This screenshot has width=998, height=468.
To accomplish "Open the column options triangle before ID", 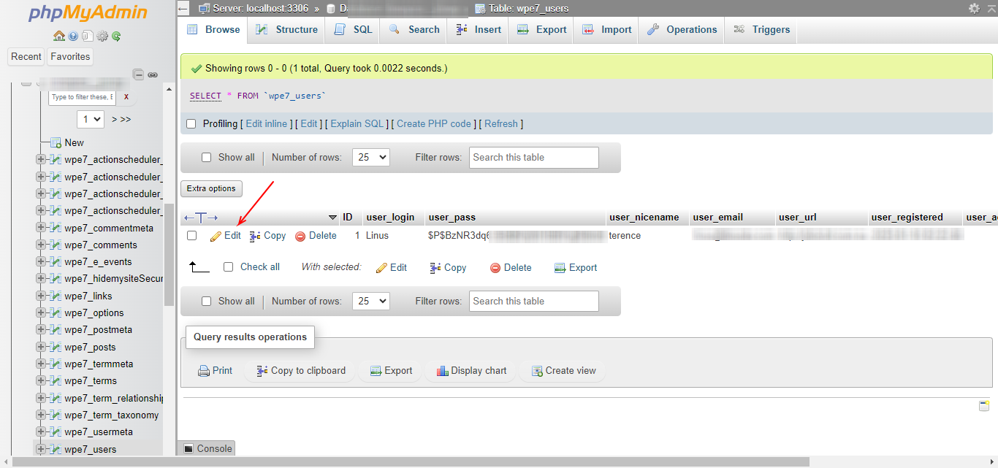I will (x=332, y=218).
